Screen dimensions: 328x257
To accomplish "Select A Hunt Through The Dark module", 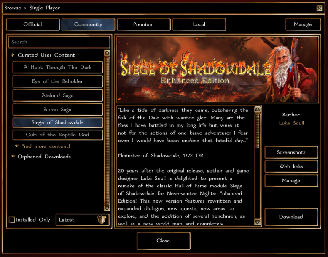I will click(x=57, y=67).
